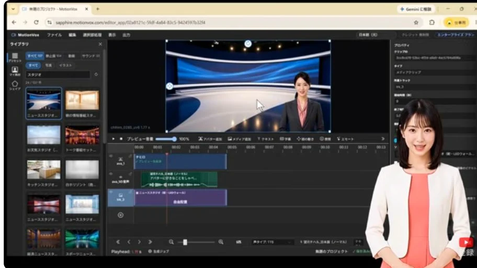Image resolution: width=477 pixels, height=268 pixels.
Task: Toggle visibility of the ava_SD音声 track
Action: pos(111,174)
